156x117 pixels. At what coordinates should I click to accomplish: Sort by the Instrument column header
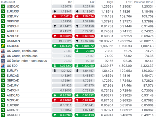(8, 2)
